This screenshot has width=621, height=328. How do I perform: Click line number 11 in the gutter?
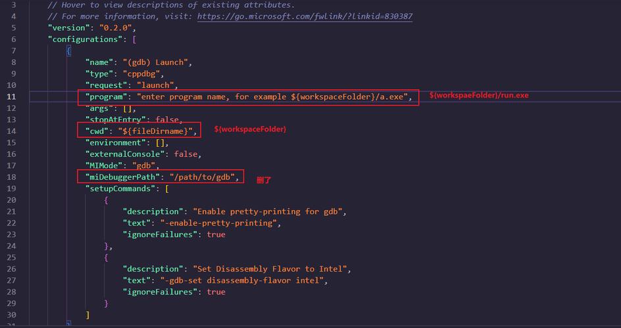(12, 96)
